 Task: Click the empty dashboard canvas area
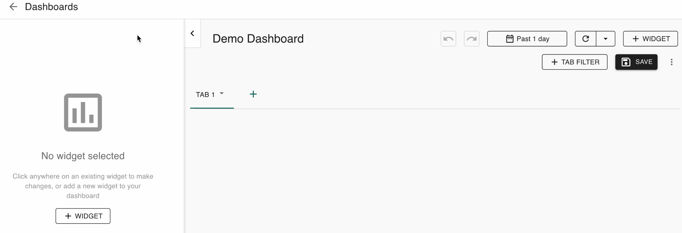coord(433,171)
